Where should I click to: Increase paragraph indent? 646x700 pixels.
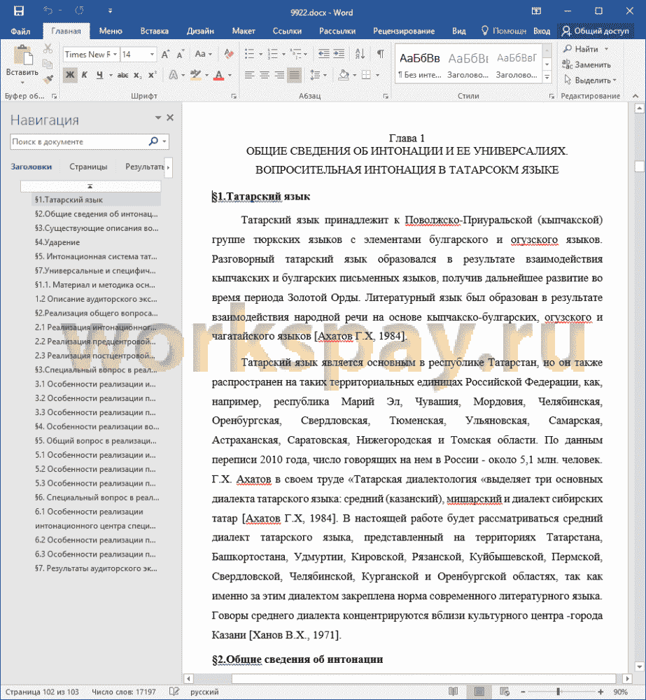pyautogui.click(x=339, y=55)
